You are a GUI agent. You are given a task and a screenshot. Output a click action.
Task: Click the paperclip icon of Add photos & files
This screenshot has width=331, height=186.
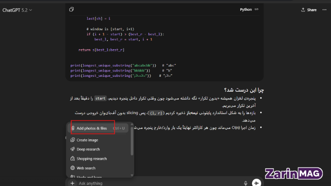(x=73, y=128)
